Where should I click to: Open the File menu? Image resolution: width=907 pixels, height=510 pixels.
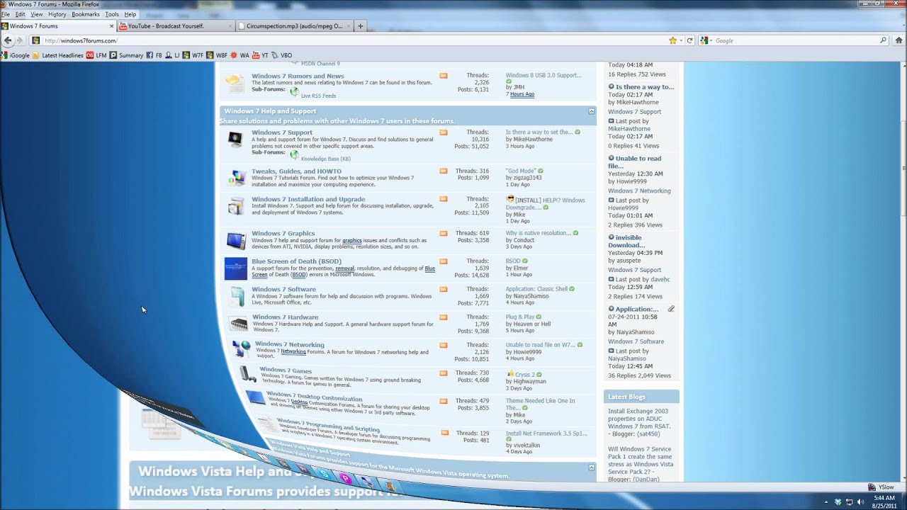tap(6, 14)
